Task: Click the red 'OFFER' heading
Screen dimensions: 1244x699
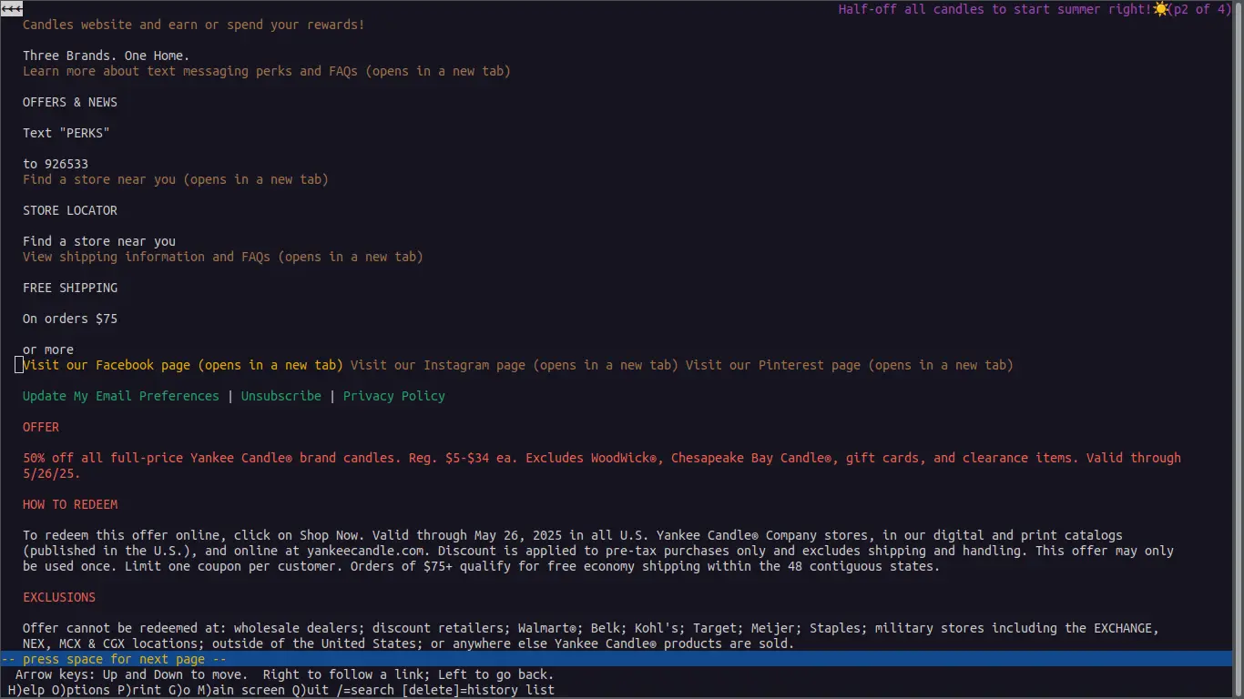Action: click(x=41, y=427)
